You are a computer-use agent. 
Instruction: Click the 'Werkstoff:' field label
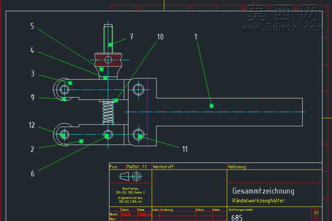[164, 167]
